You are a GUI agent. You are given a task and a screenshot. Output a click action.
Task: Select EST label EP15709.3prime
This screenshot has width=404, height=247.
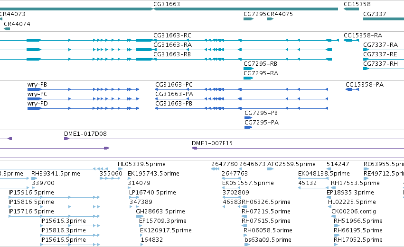click(162, 221)
